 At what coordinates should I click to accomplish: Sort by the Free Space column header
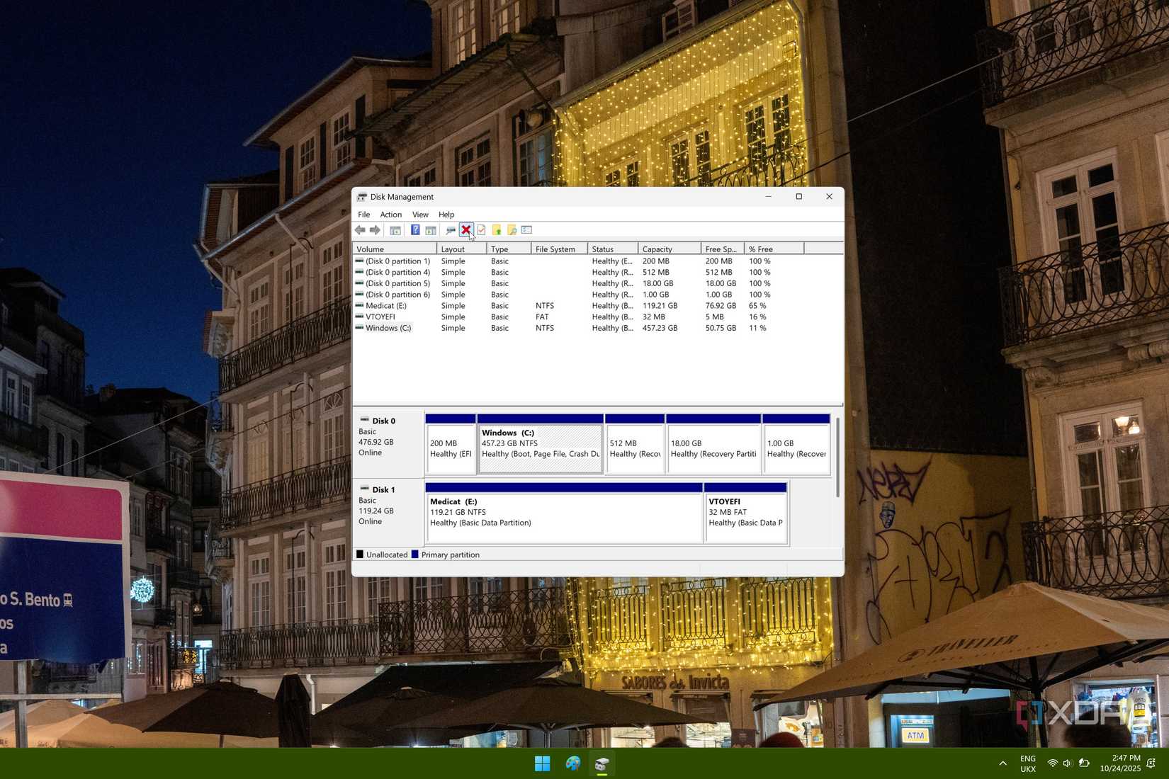[x=723, y=249]
